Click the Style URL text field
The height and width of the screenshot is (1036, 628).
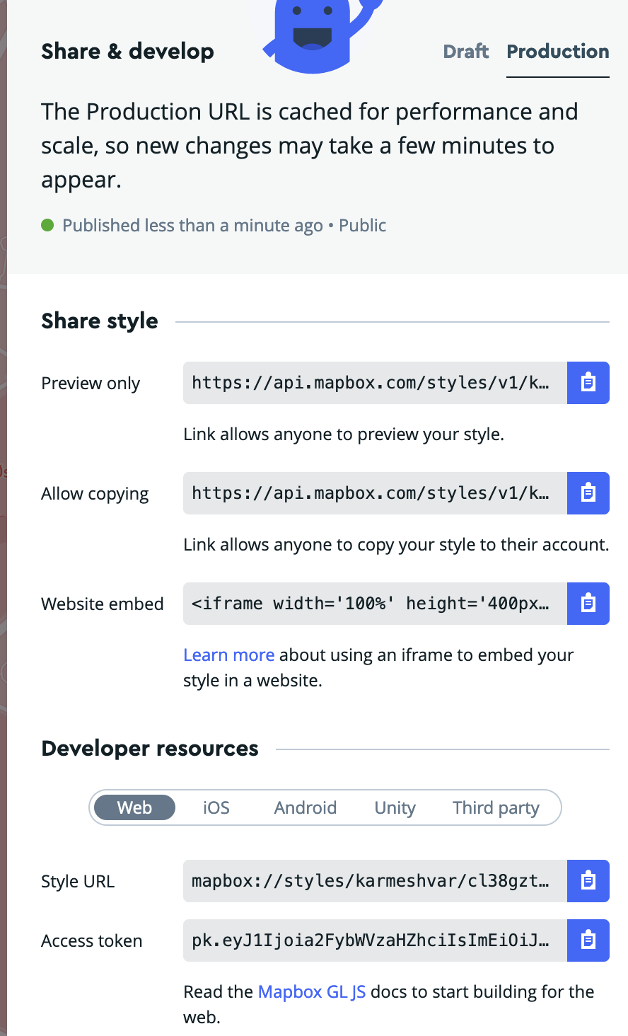[x=375, y=881]
